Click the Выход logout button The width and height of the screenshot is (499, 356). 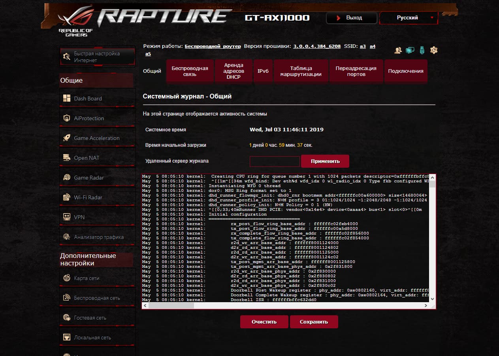click(351, 18)
